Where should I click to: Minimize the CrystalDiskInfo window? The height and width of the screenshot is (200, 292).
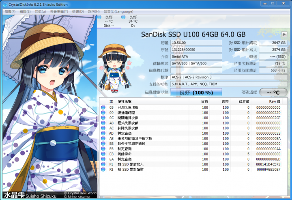click(265, 3)
